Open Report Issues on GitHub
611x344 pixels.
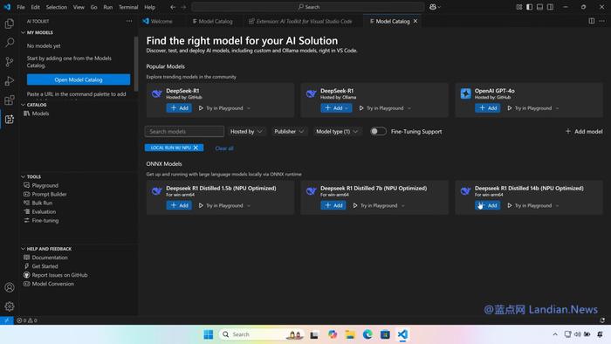click(x=59, y=275)
